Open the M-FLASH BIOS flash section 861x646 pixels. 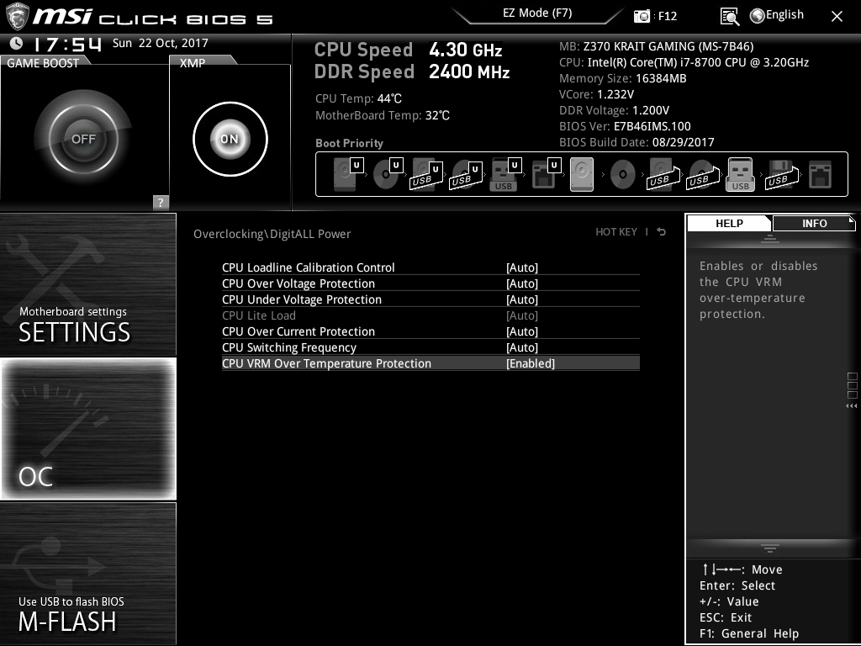click(87, 573)
